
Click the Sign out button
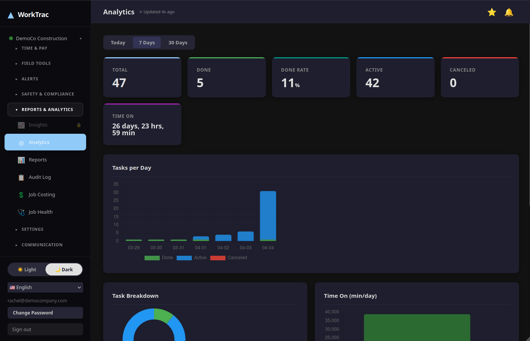45,329
